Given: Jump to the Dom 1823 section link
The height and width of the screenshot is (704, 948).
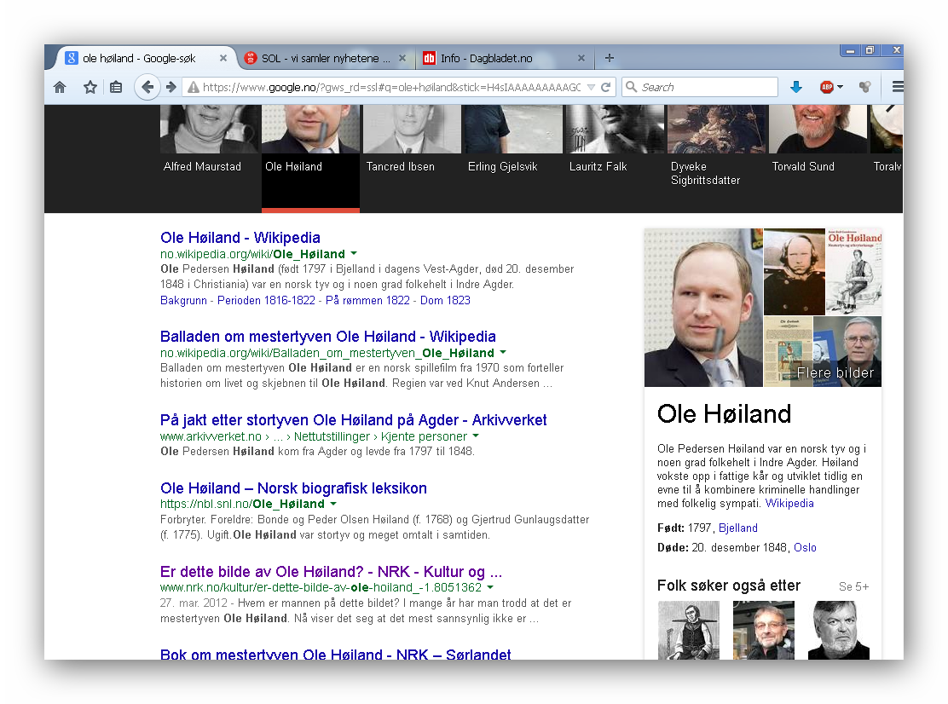Looking at the screenshot, I should [445, 300].
